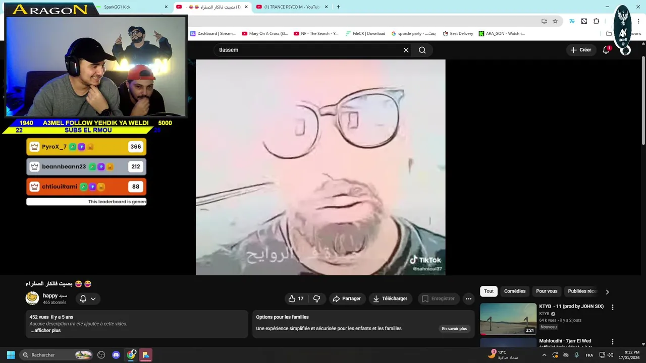This screenshot has width=646, height=363.
Task: Open FRA keyboard language switcher
Action: tap(589, 355)
